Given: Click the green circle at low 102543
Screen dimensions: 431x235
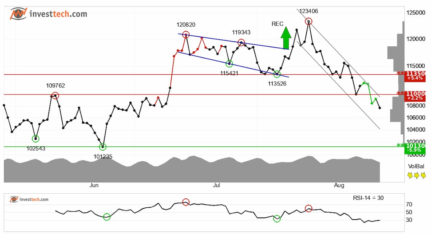Looking at the screenshot, I should pos(36,139).
